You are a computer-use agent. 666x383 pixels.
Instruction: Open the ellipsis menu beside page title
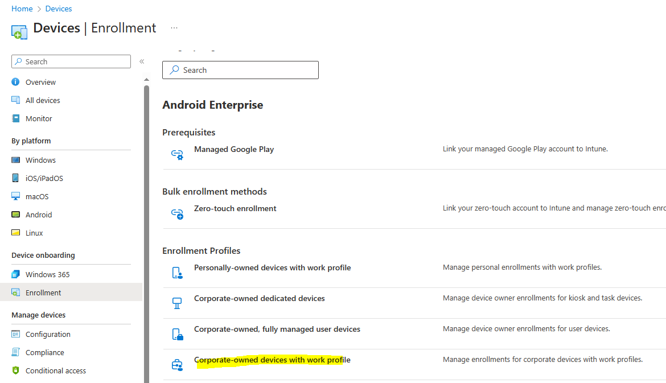pos(174,27)
